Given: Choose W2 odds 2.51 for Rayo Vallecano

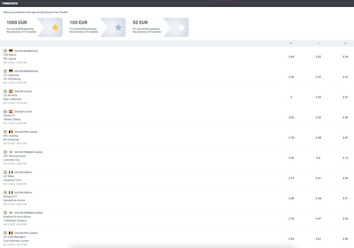Looking at the screenshot, I should [x=345, y=97].
